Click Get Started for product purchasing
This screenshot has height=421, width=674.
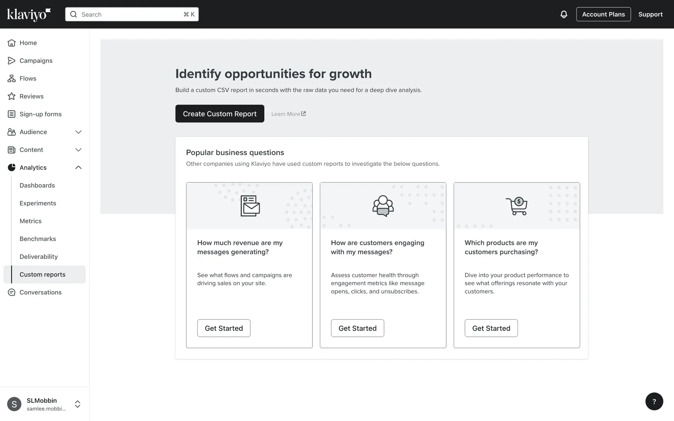pos(491,328)
